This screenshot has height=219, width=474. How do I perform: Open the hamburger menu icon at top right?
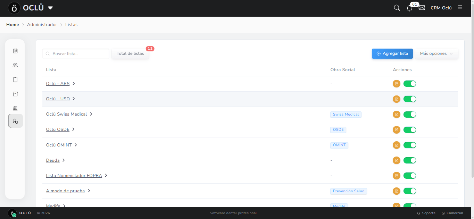coord(460,7)
